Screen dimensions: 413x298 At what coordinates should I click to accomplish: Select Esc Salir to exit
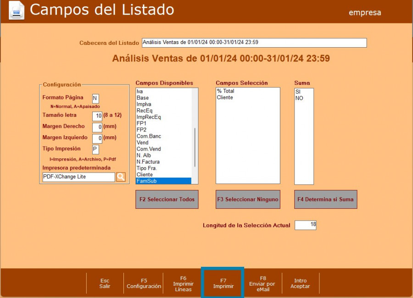[105, 283]
